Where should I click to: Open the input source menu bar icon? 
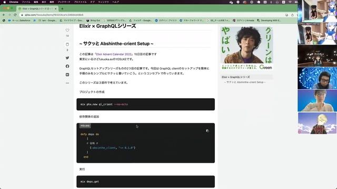[x=283, y=2]
